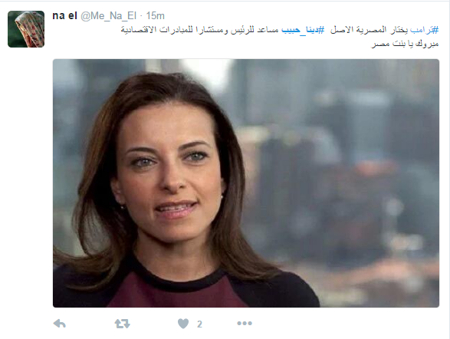Click empty area after the more icon
Screen dimensions: 450x339
click(344, 324)
